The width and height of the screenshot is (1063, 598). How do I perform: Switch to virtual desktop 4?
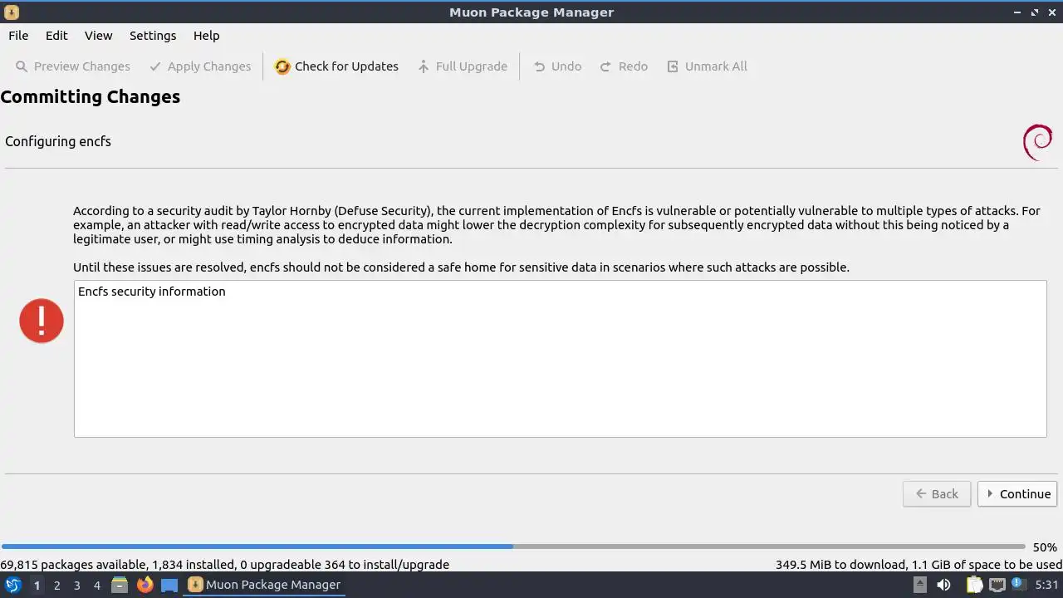pos(96,586)
